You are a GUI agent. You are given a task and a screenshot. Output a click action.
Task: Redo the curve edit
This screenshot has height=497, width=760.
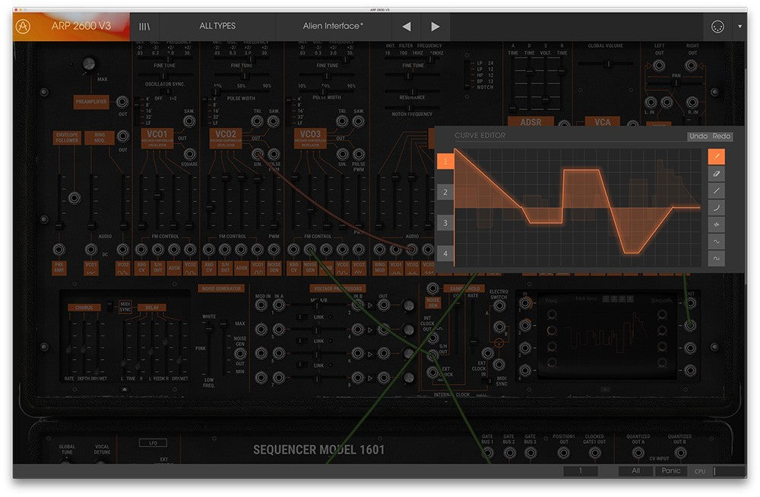point(721,136)
